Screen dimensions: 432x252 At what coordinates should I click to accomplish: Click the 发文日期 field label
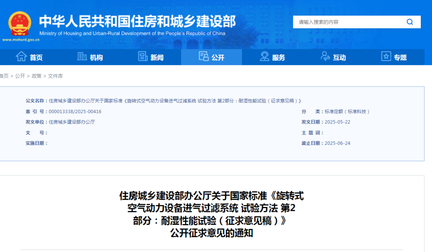[x=313, y=122]
